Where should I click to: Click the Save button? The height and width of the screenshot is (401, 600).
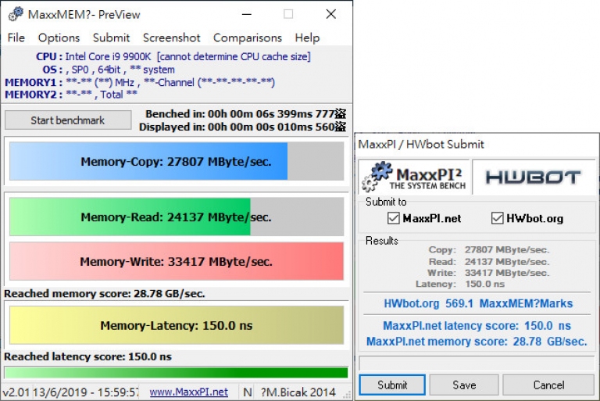pyautogui.click(x=464, y=385)
